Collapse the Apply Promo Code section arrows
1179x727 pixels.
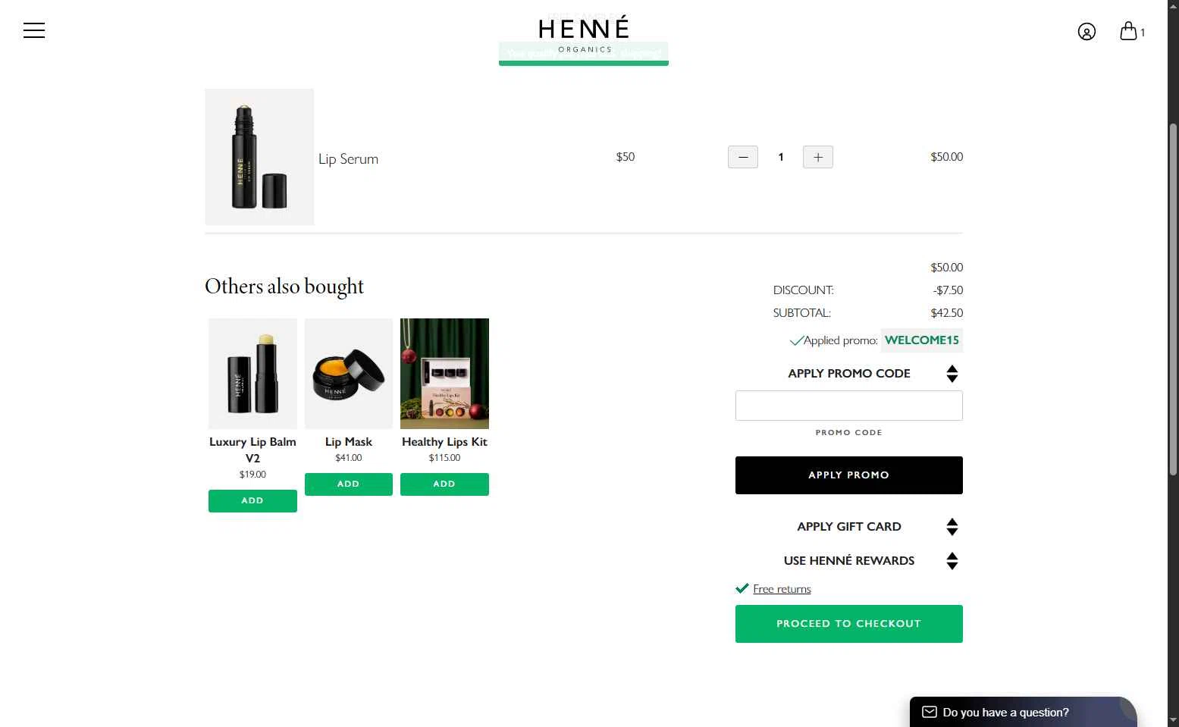click(x=952, y=374)
